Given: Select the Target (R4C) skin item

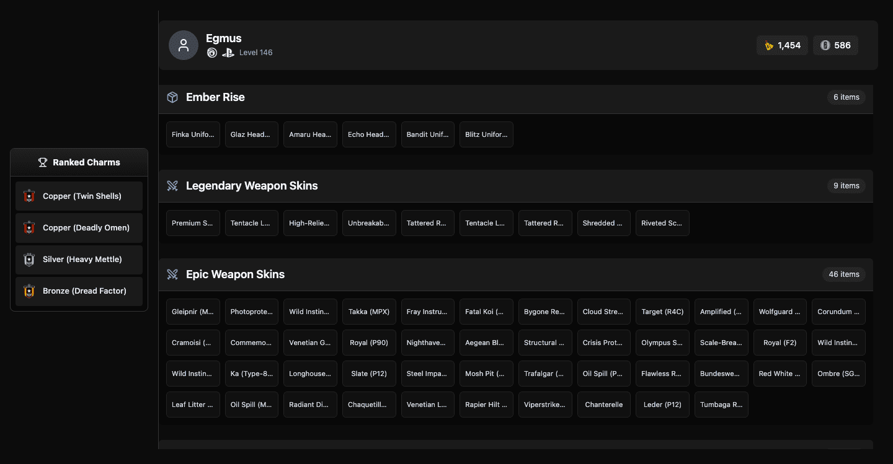Looking at the screenshot, I should tap(662, 312).
